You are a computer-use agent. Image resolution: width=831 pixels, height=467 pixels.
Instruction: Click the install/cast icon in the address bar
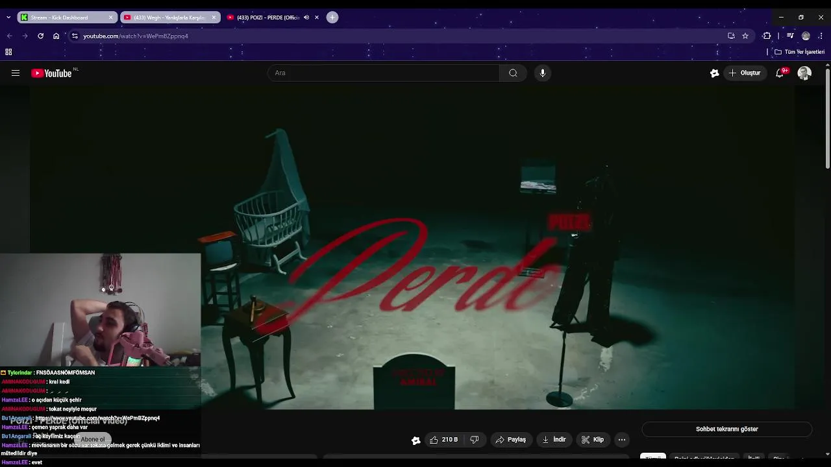click(x=731, y=36)
